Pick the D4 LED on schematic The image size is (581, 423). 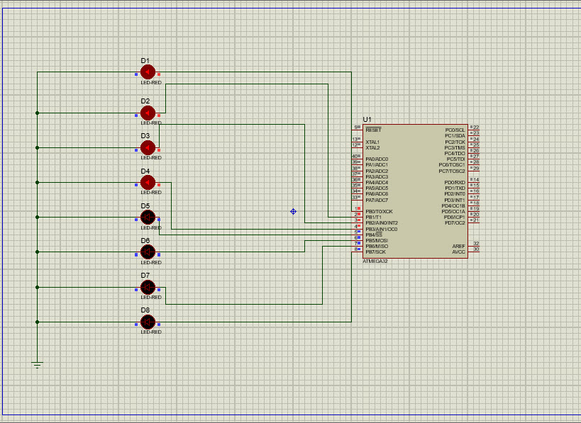[148, 182]
